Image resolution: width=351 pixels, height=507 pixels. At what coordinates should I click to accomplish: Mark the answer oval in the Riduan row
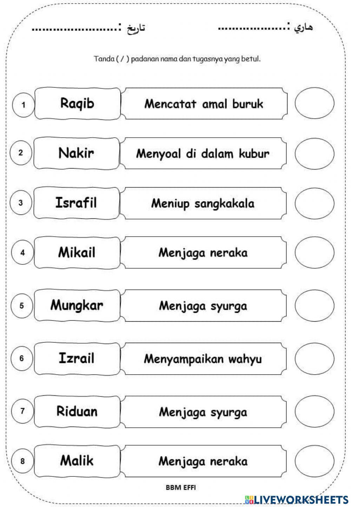(x=314, y=412)
